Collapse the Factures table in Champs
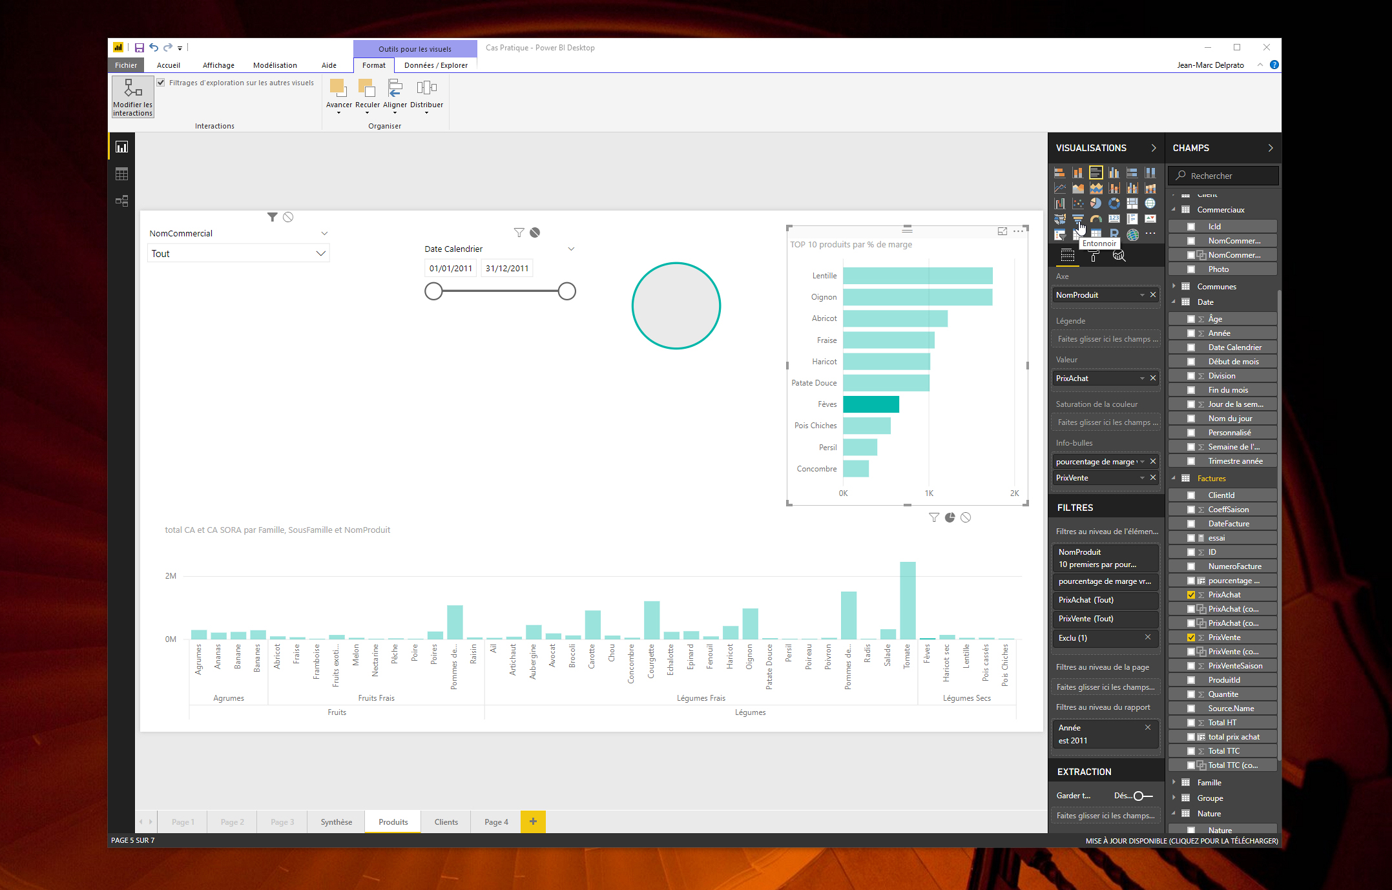 coord(1174,478)
